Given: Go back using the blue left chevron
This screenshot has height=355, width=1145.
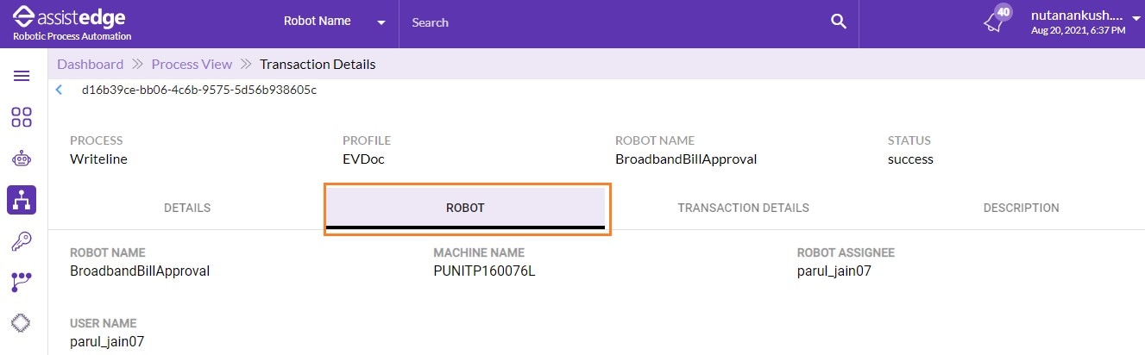Looking at the screenshot, I should (x=59, y=90).
